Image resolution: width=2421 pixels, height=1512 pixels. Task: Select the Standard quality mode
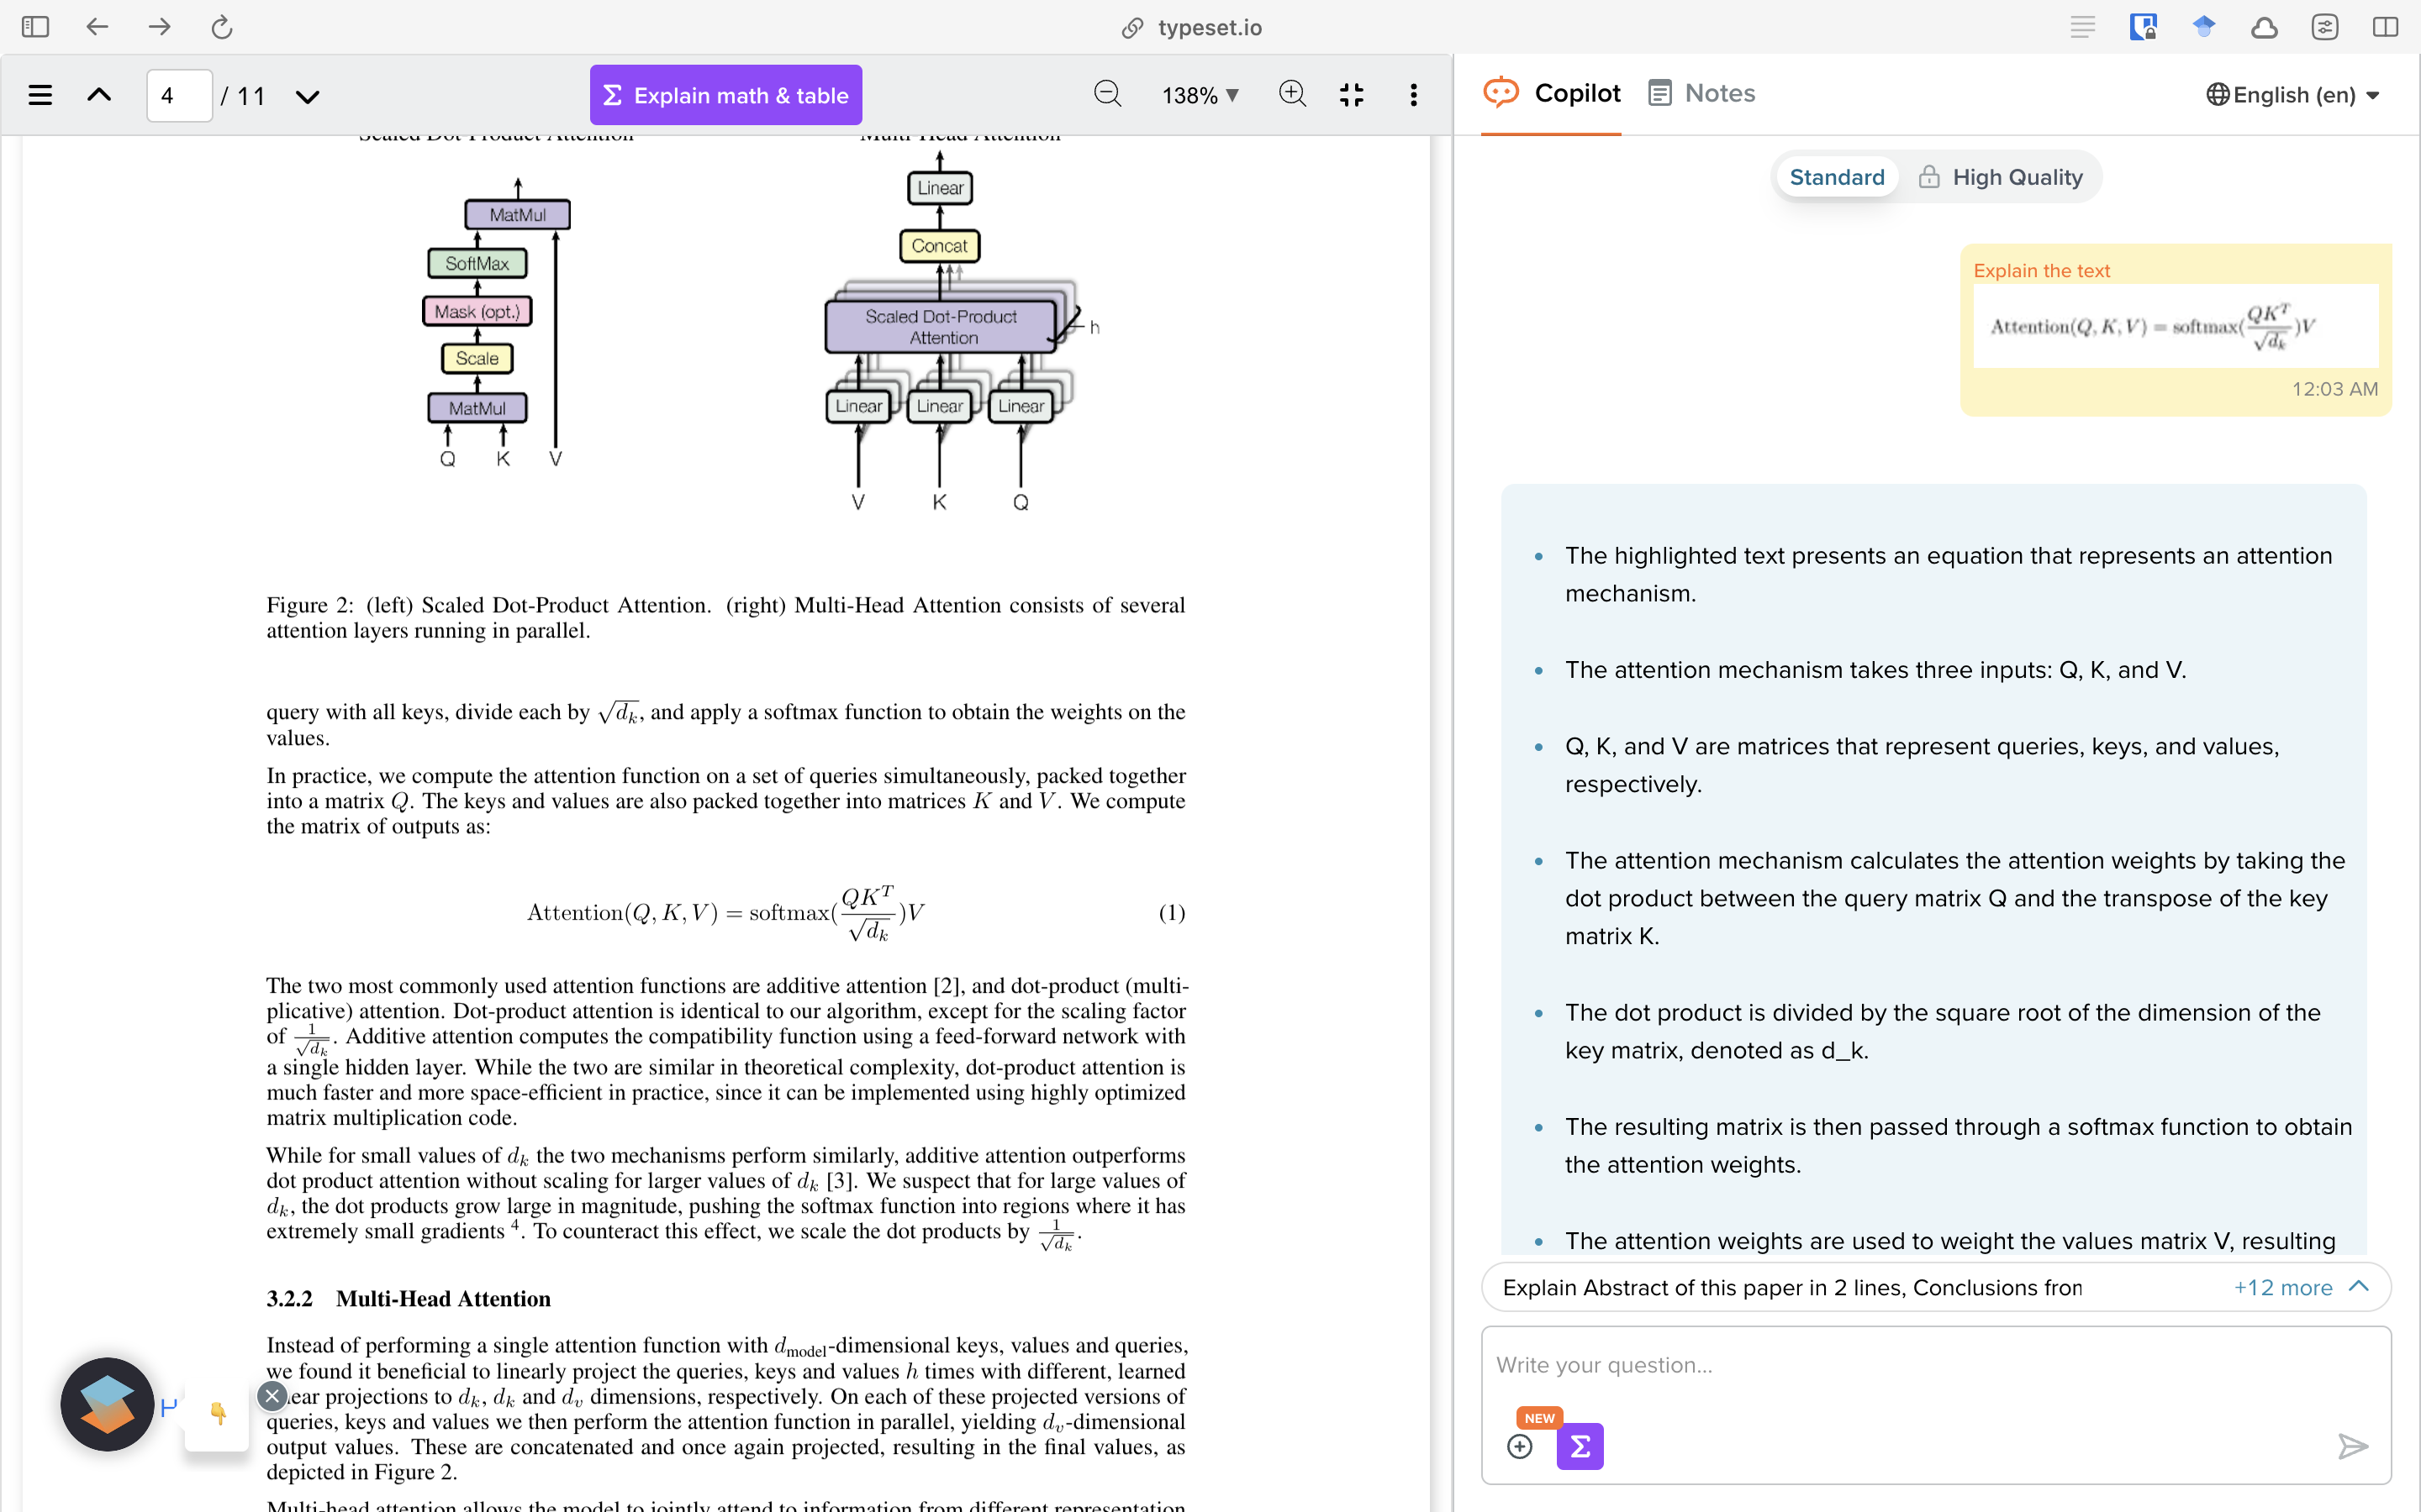point(1836,177)
